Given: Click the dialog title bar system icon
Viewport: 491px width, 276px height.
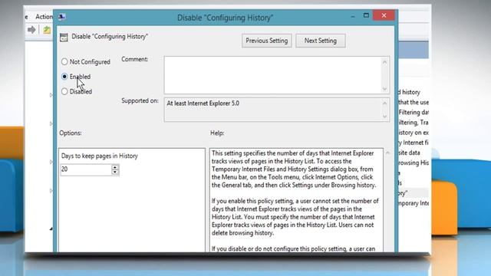Looking at the screenshot, I should click(61, 17).
